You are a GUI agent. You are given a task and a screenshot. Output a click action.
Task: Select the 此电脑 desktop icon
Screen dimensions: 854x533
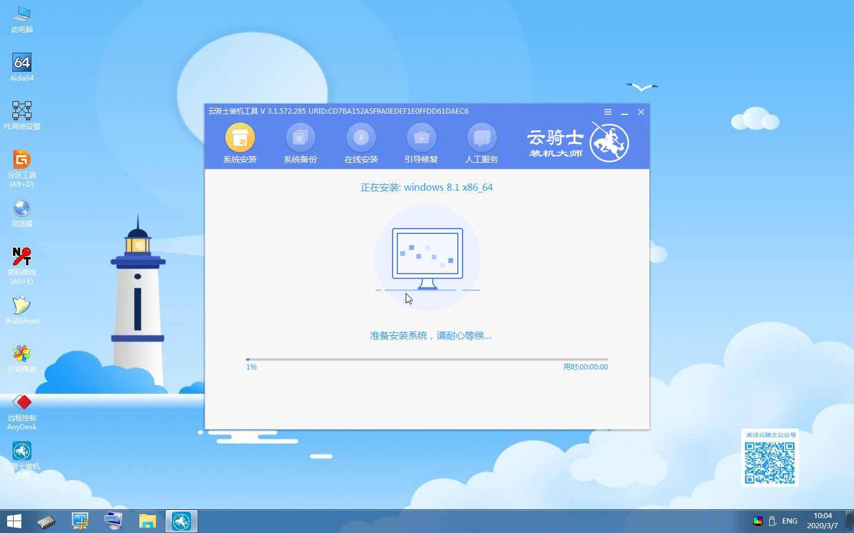click(22, 19)
